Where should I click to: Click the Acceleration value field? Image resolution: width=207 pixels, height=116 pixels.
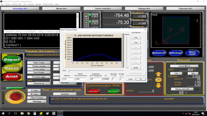tap(95, 79)
